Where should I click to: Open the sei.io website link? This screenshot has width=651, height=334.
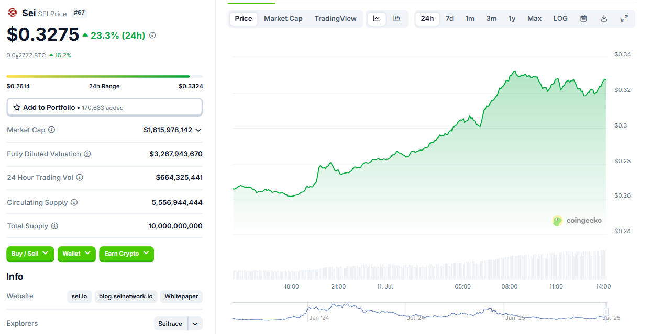coord(80,296)
